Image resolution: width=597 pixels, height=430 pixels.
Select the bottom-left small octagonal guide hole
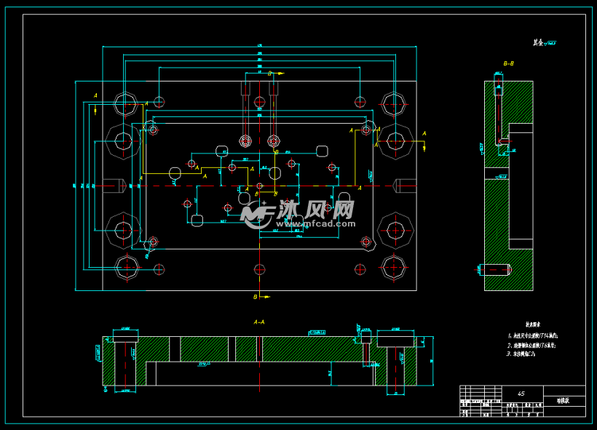[126, 267]
